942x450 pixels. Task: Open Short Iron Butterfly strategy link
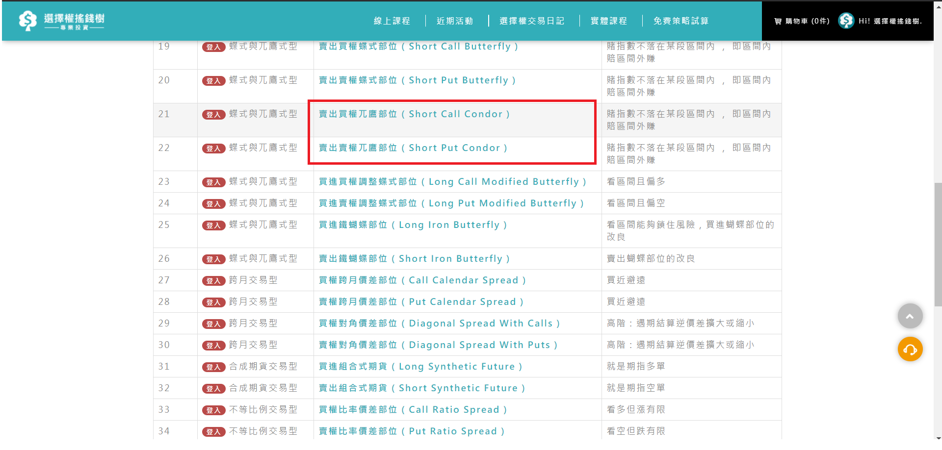coord(415,258)
